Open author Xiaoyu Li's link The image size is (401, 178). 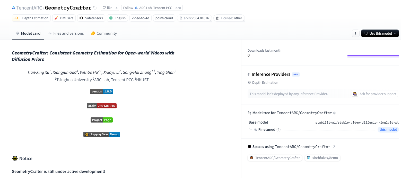pyautogui.click(x=112, y=72)
